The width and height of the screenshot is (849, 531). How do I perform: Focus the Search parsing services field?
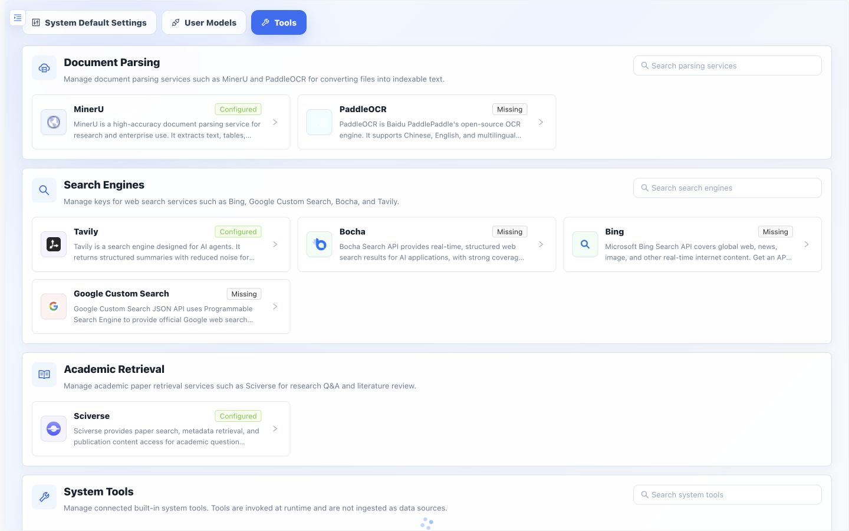727,65
